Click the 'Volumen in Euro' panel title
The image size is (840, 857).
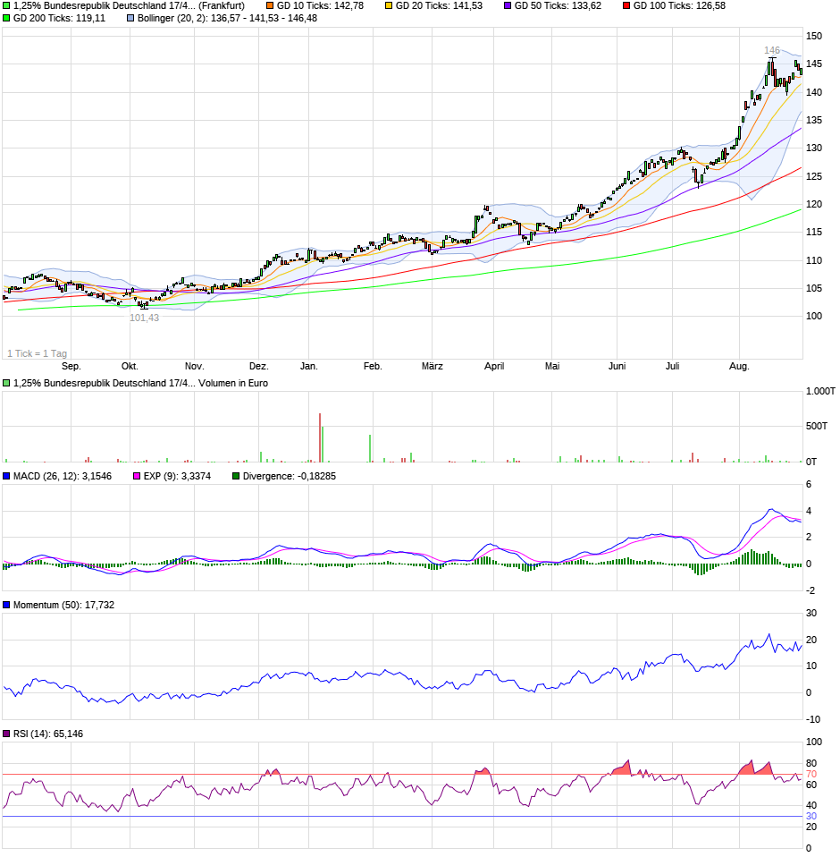point(233,383)
